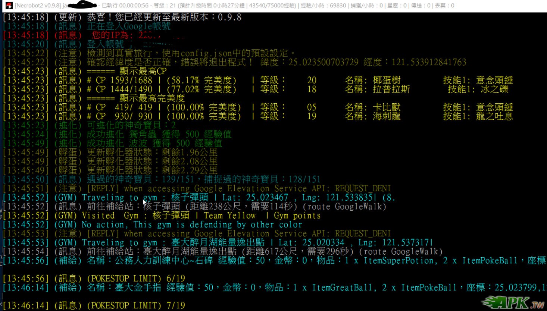Click the red 您的IP為 line
Viewport: 547px width, 311px height.
[x=93, y=35]
